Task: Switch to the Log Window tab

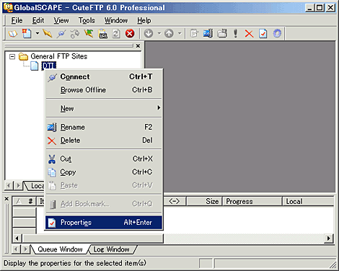Action: pyautogui.click(x=111, y=249)
